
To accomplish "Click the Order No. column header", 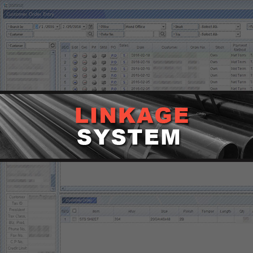I will (198, 47).
